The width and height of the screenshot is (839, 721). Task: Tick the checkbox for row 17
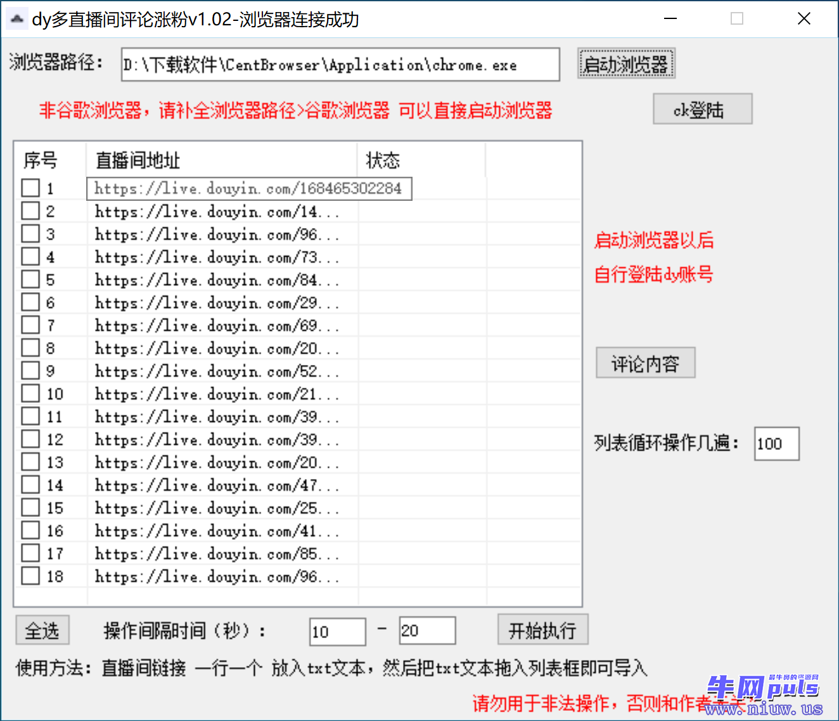pyautogui.click(x=30, y=552)
